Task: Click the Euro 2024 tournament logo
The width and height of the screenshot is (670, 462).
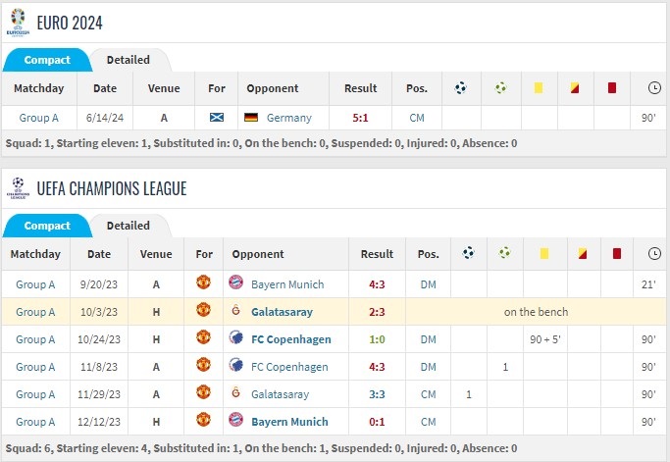Action: [18, 23]
